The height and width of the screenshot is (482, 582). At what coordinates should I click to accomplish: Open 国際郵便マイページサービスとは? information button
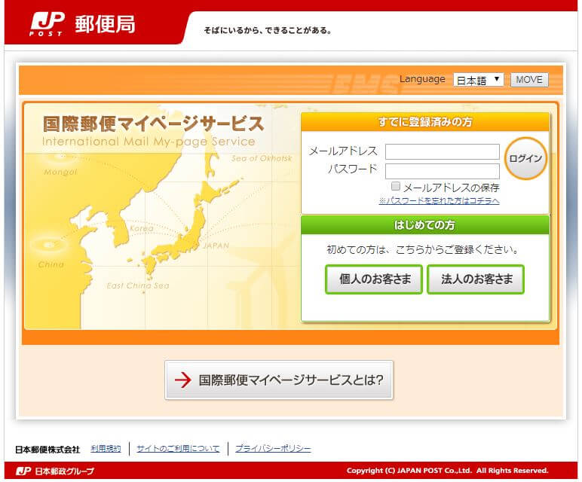click(x=279, y=380)
